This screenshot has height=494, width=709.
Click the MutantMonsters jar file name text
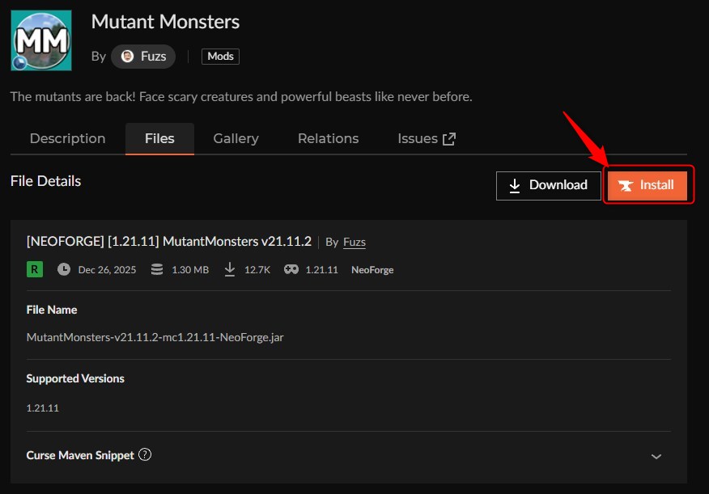[155, 337]
